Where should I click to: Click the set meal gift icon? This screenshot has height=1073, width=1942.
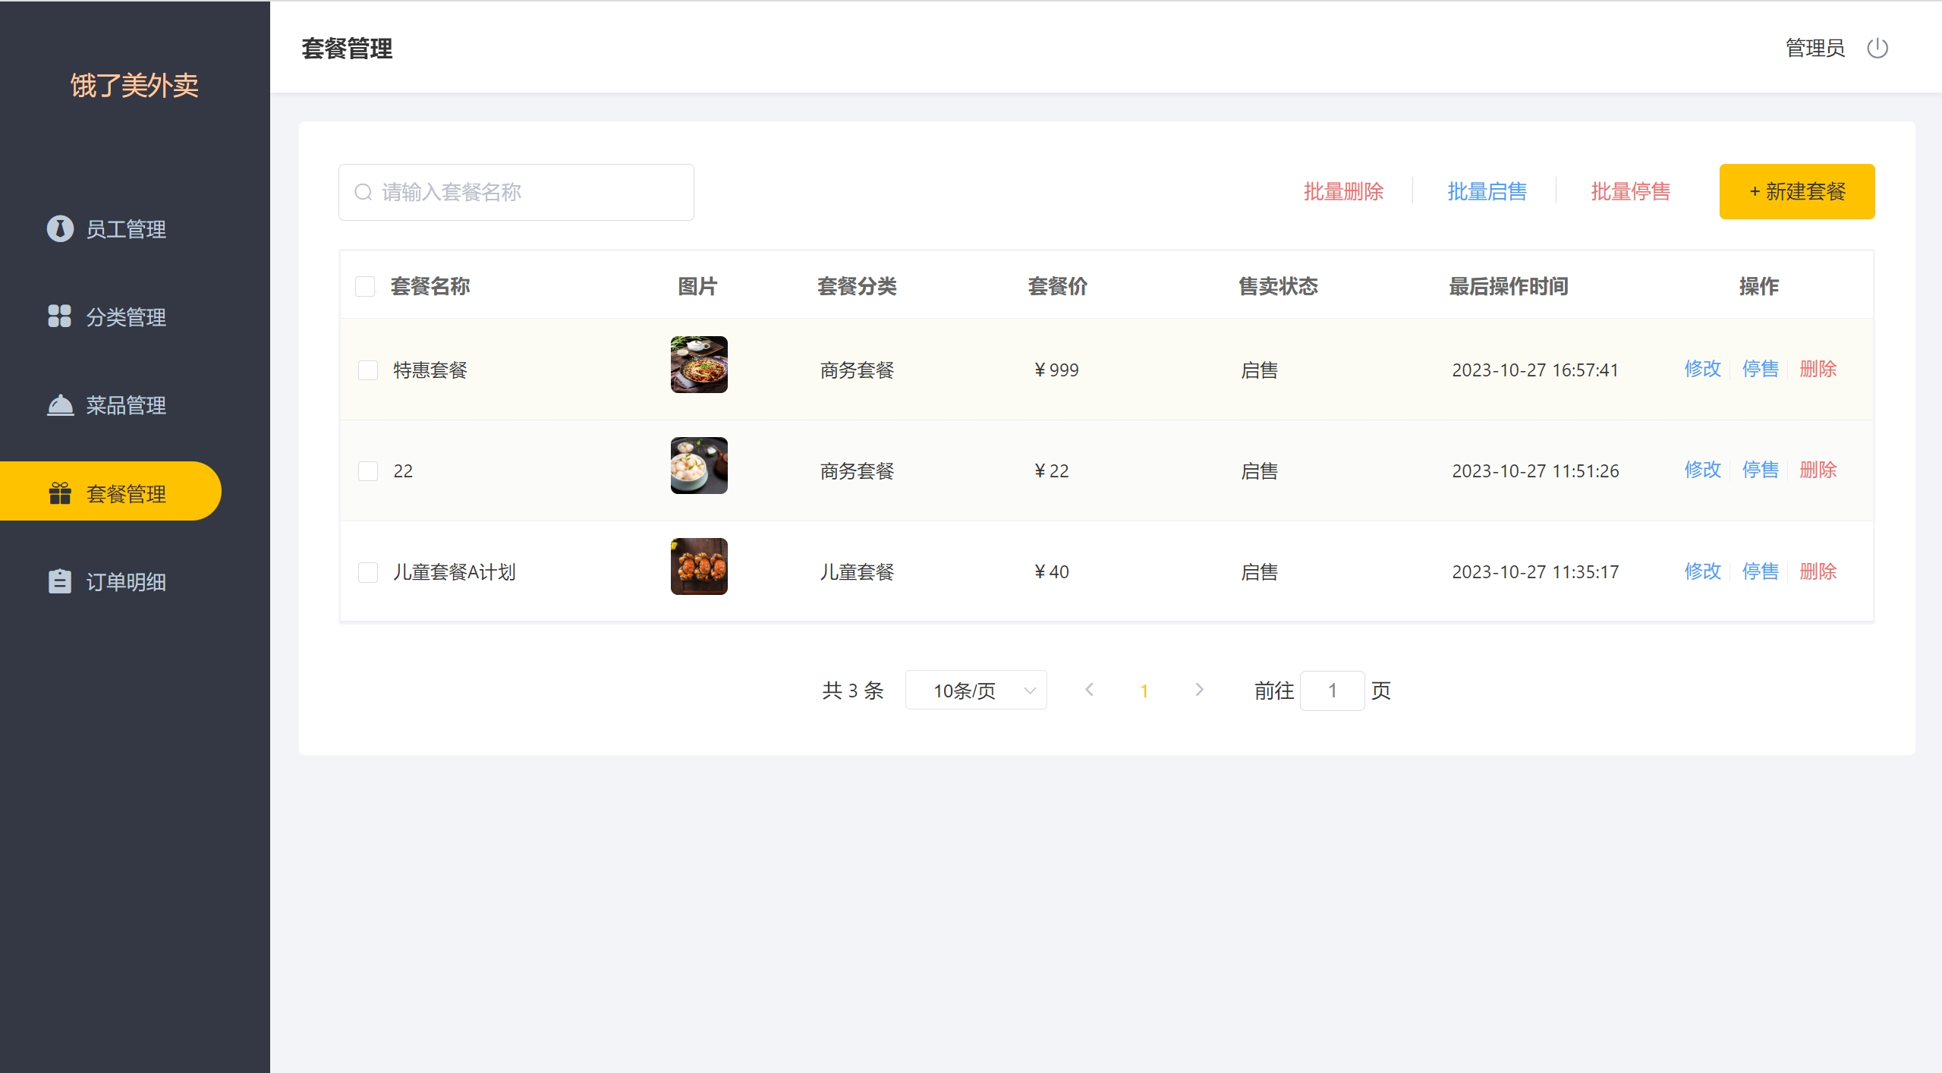tap(60, 493)
